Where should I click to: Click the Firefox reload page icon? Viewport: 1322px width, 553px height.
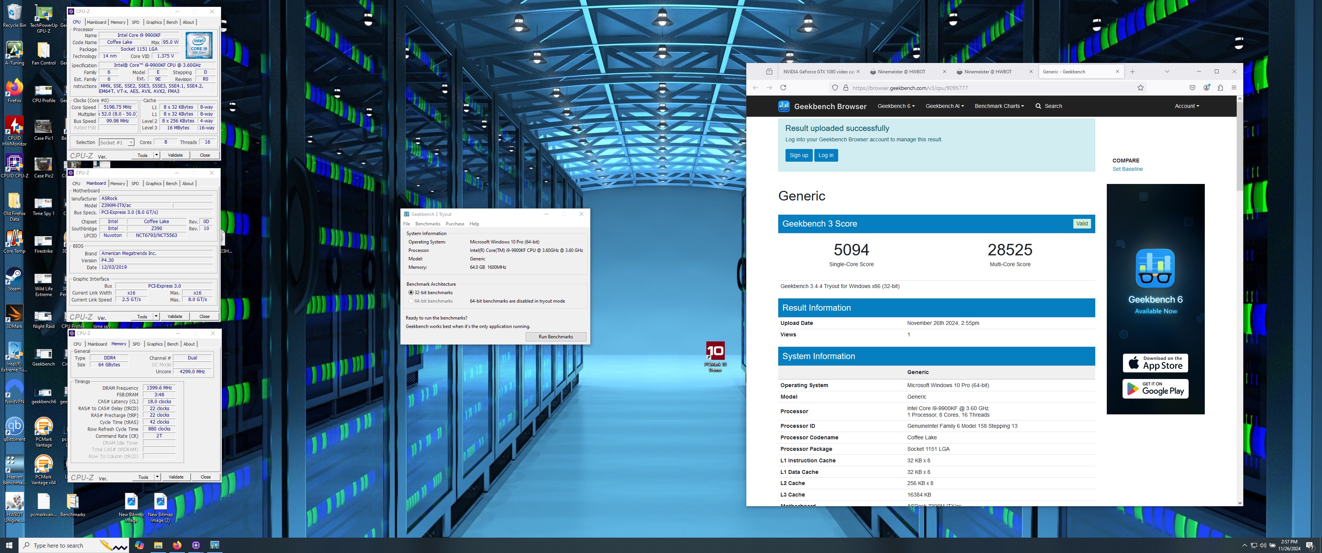point(783,88)
